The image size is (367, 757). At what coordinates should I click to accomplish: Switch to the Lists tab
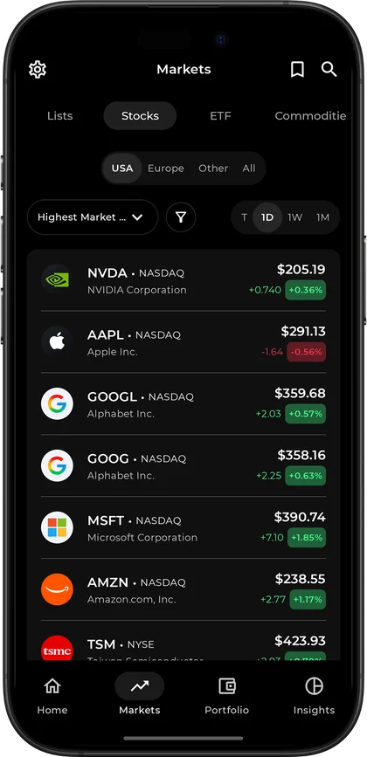[60, 116]
